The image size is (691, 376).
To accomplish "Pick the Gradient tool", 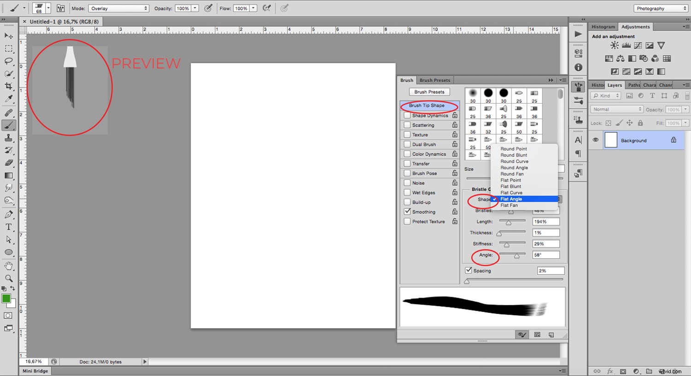I will coord(8,175).
